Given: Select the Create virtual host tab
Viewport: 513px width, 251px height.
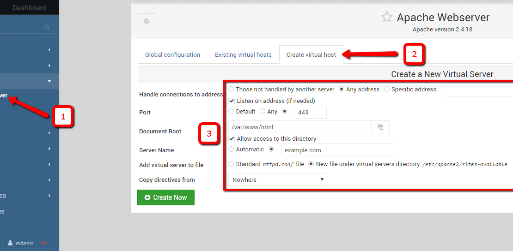Looking at the screenshot, I should 311,54.
